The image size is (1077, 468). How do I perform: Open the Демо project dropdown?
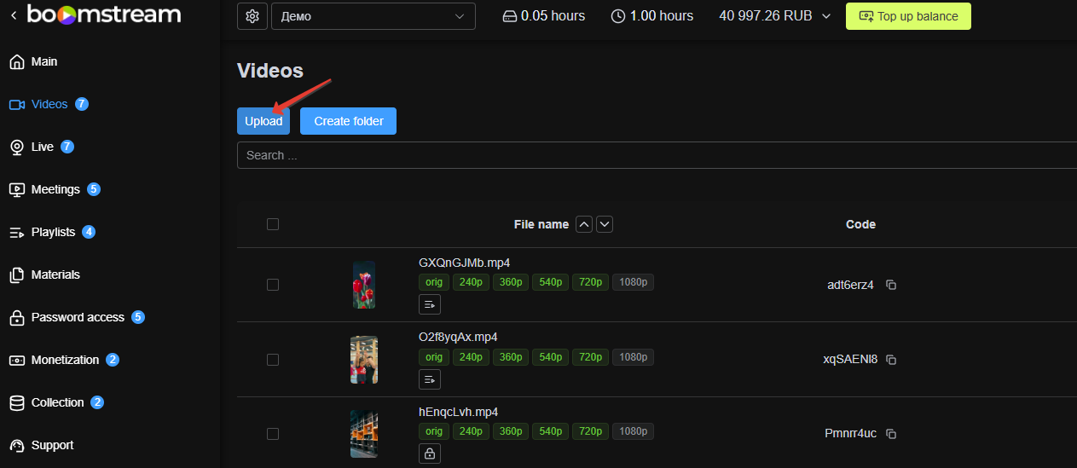coord(373,16)
